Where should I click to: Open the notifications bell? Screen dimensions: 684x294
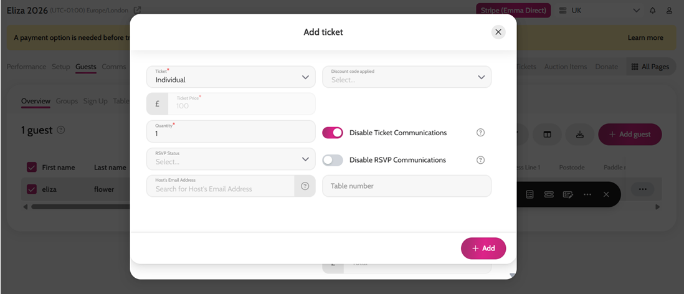(x=653, y=11)
